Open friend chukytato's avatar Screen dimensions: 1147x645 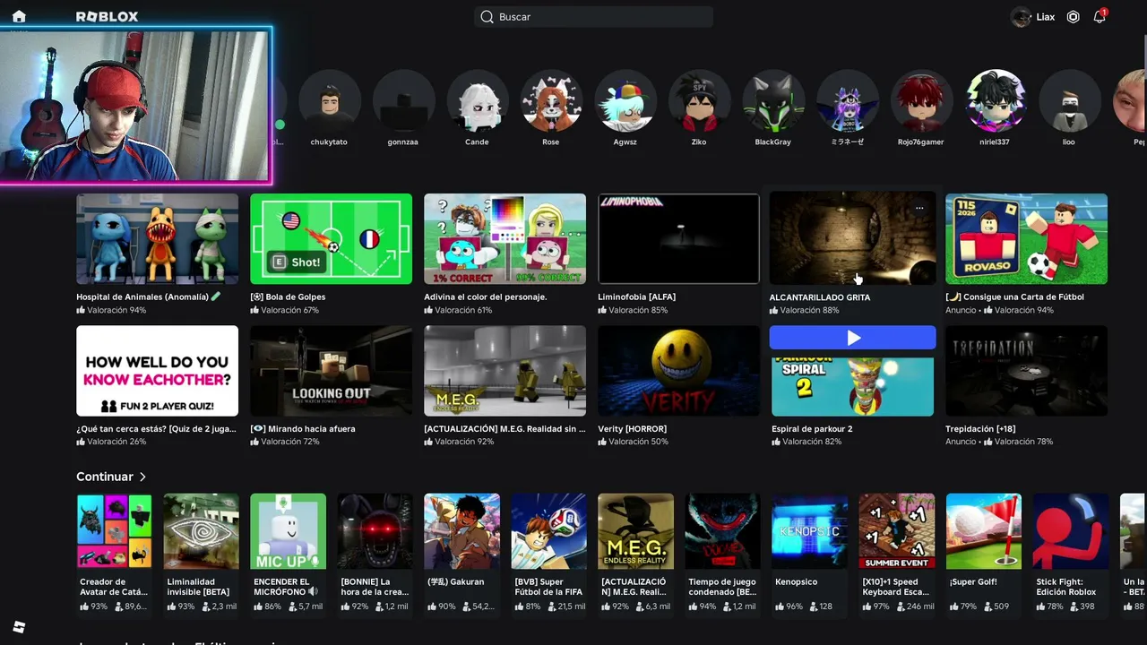[329, 100]
